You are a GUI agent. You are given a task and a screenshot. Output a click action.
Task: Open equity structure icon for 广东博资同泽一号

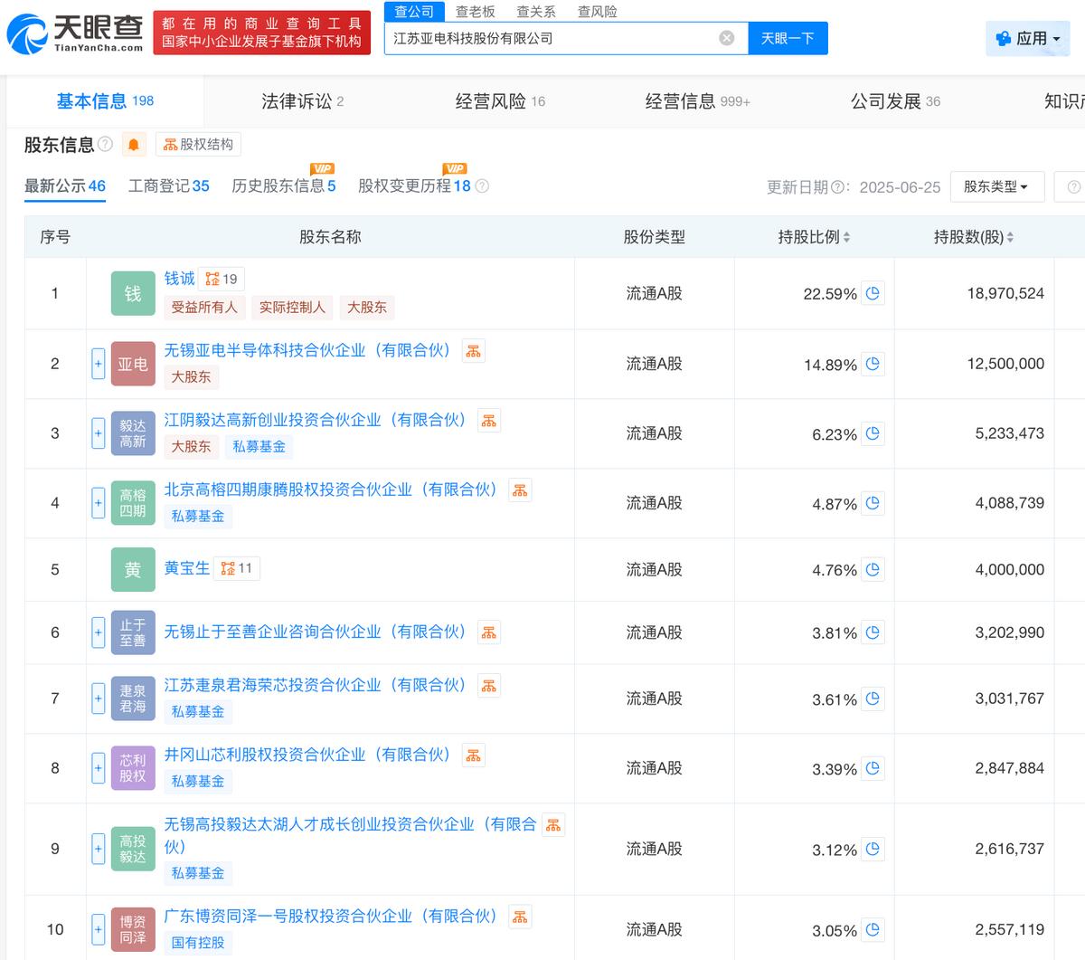(x=520, y=917)
